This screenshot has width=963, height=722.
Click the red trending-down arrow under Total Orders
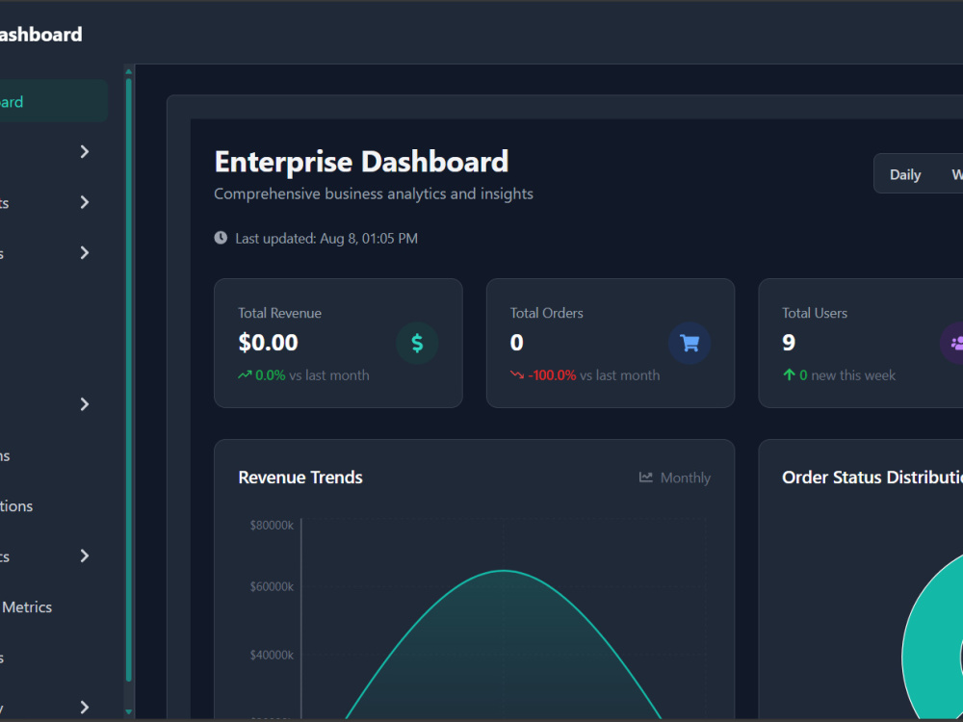click(x=516, y=374)
